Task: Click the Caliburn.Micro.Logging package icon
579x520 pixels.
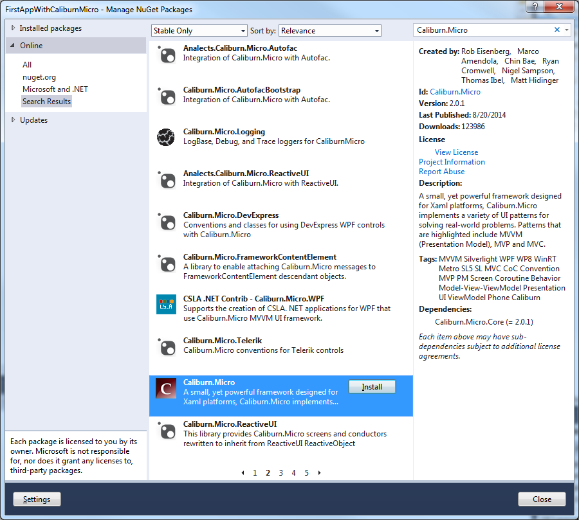Action: coord(166,138)
